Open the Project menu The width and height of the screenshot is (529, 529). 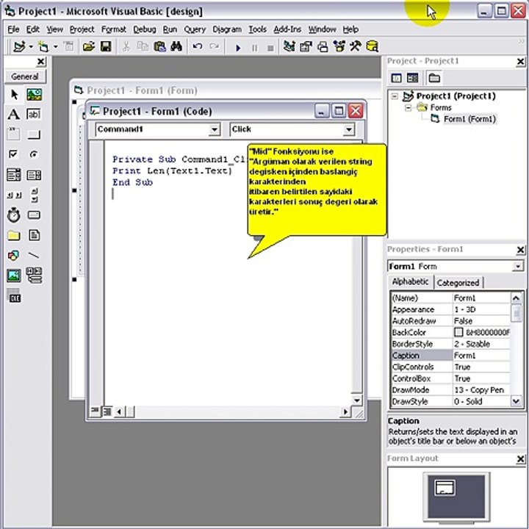(x=82, y=29)
